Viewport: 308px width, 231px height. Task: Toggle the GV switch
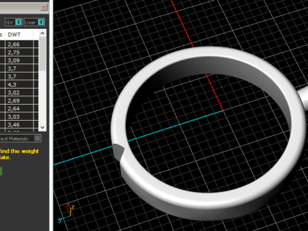(13, 22)
